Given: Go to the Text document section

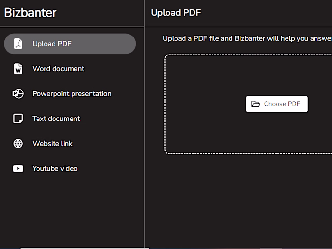Looking at the screenshot, I should coord(56,119).
